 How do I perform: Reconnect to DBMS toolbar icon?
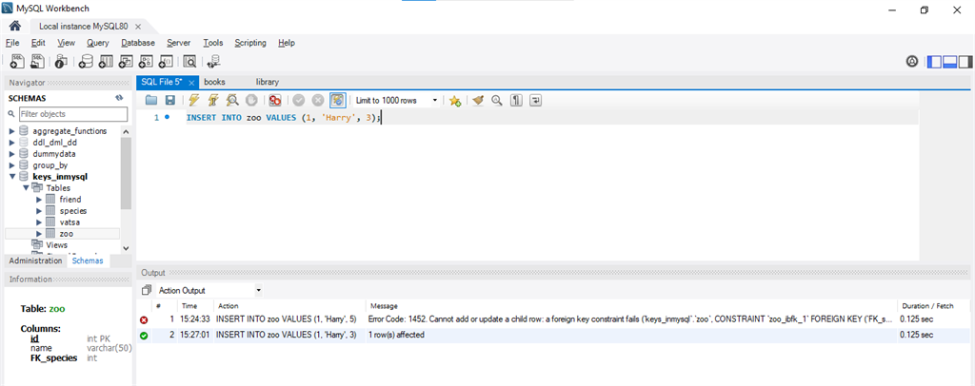click(213, 61)
